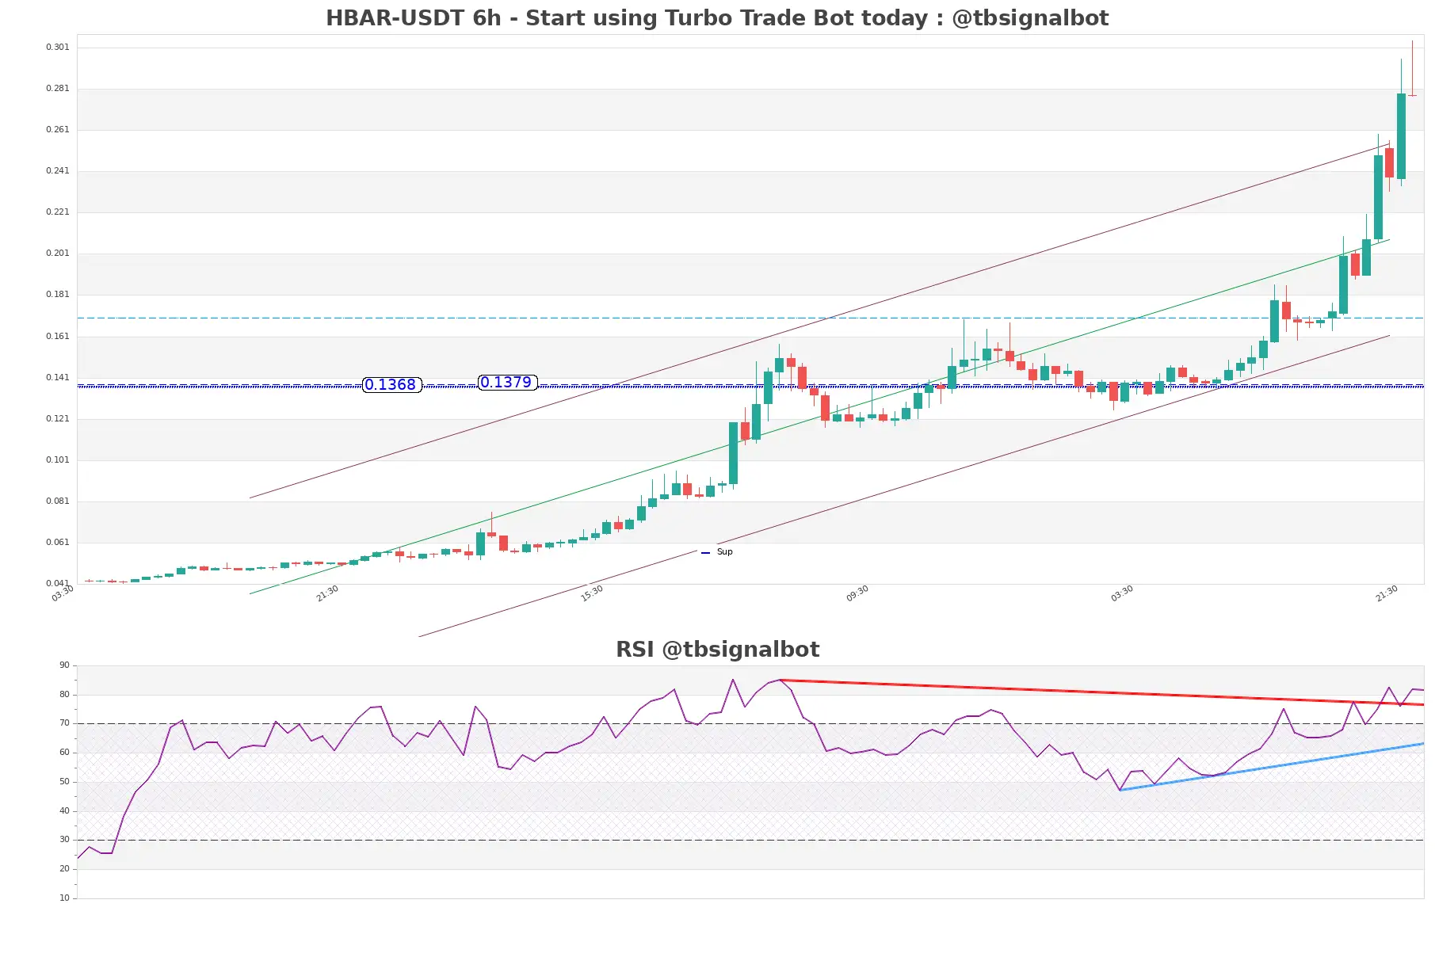This screenshot has width=1435, height=957.
Task: Click the RSI 60 axis label
Action: 64,753
